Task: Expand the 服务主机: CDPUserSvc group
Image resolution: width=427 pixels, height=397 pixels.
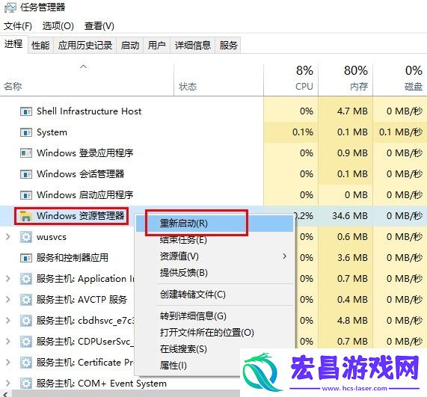Action: coord(8,342)
